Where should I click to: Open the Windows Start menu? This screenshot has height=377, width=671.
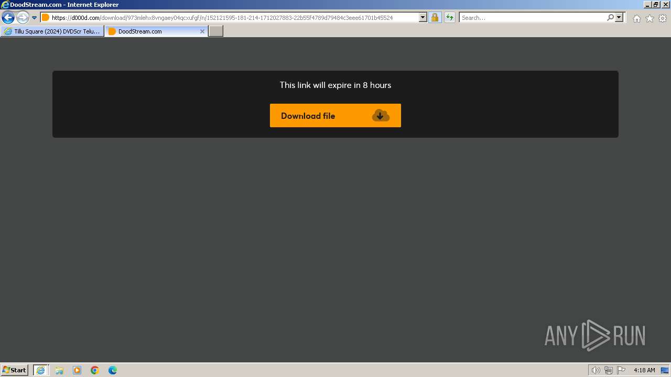14,370
